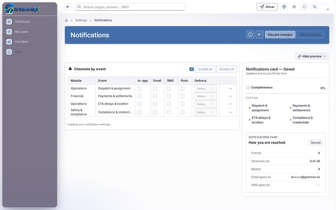Open more options for Dispatch & assignment
Screen dimensions: 336x210
pyautogui.click(x=231, y=89)
